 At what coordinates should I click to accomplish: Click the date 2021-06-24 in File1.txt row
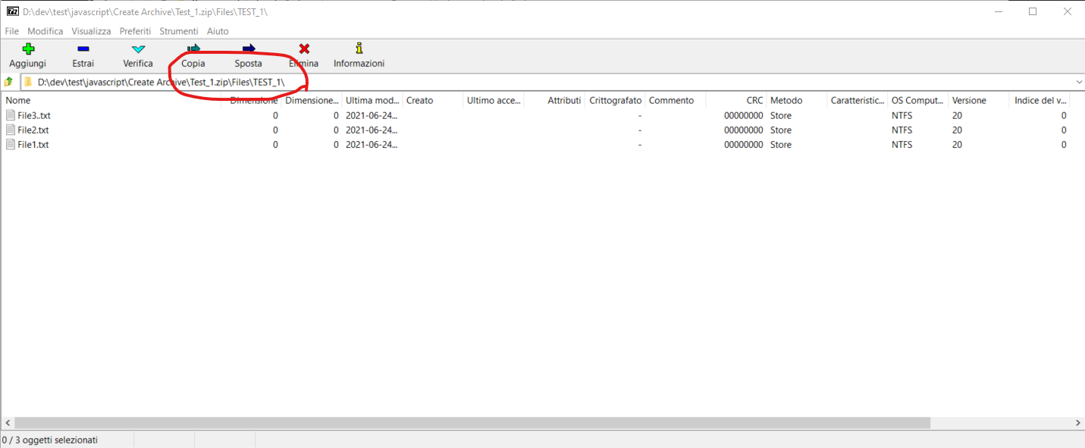click(372, 144)
